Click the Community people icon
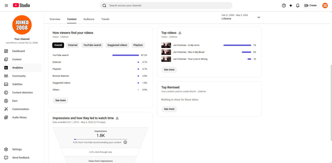The height and width of the screenshot is (163, 332). pos(6,76)
